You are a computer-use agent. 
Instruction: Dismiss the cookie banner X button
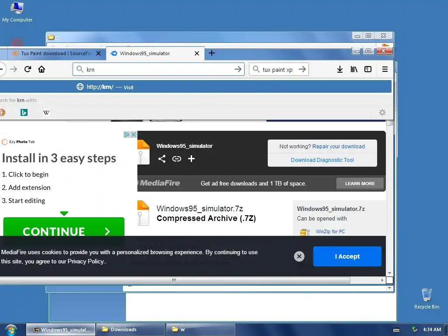coord(299,256)
